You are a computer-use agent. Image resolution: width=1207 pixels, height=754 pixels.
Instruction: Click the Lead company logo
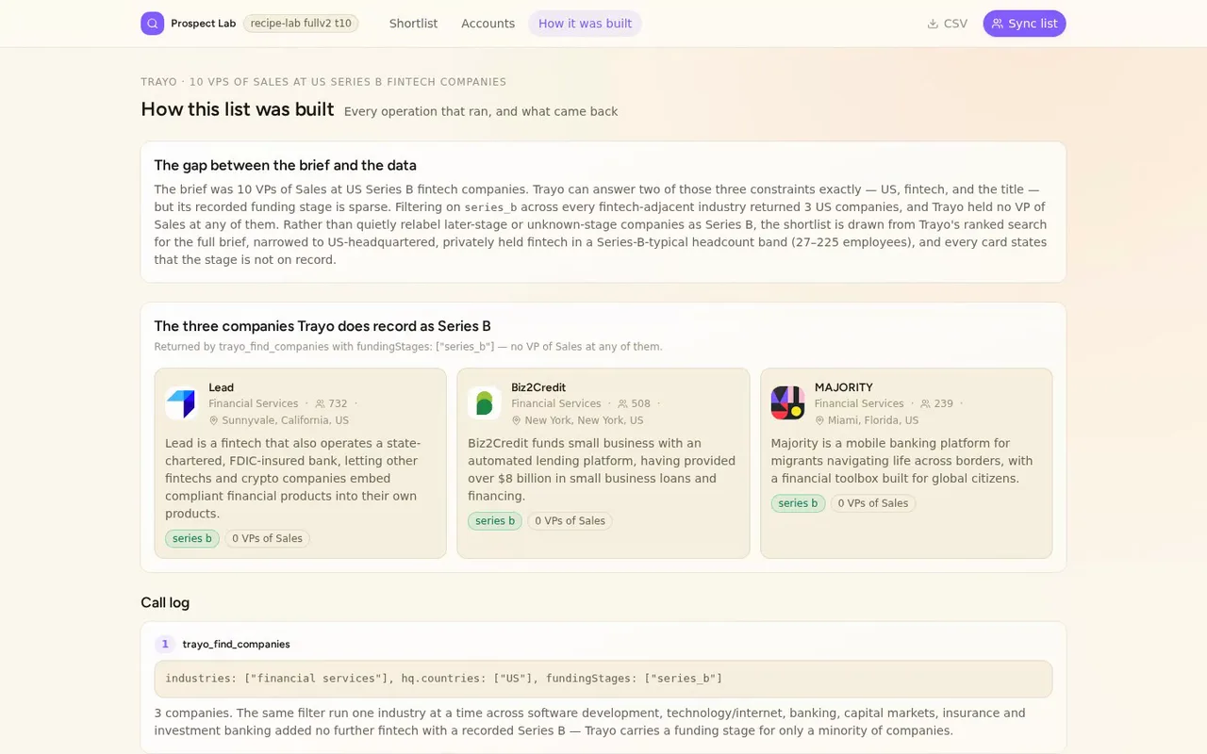[x=180, y=403]
